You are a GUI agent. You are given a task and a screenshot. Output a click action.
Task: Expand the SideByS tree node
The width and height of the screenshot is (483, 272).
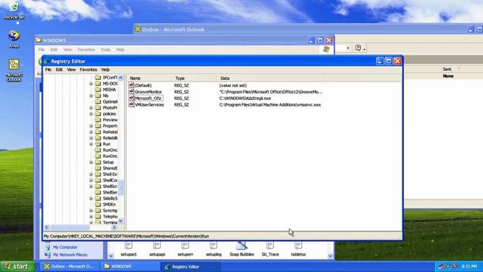pyautogui.click(x=91, y=198)
